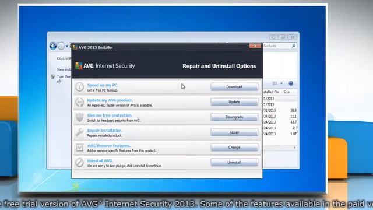
Task: Click the Update button
Action: tap(234, 102)
